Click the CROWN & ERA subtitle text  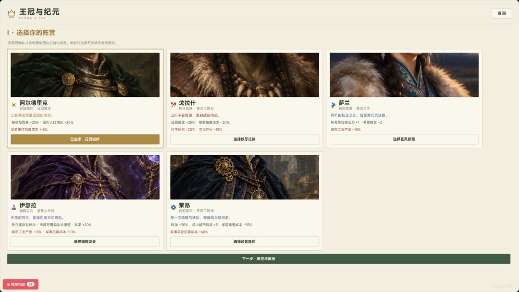(x=32, y=18)
